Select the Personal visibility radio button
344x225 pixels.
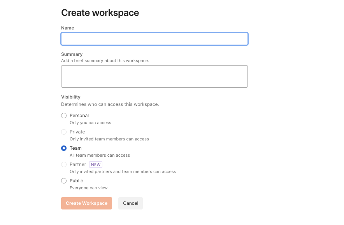coord(64,116)
